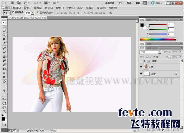Launch Bridge from the application bar

click(x=12, y=3)
